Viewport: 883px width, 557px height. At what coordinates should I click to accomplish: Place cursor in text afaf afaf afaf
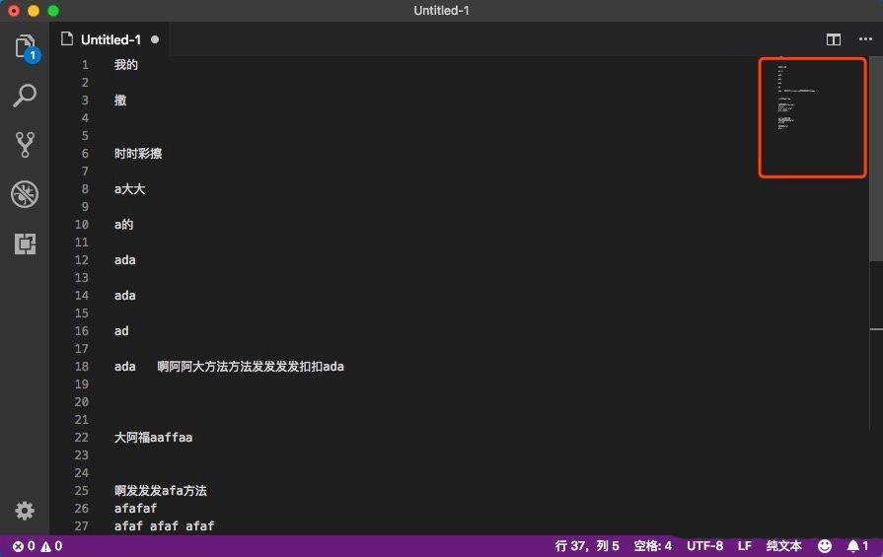[165, 526]
